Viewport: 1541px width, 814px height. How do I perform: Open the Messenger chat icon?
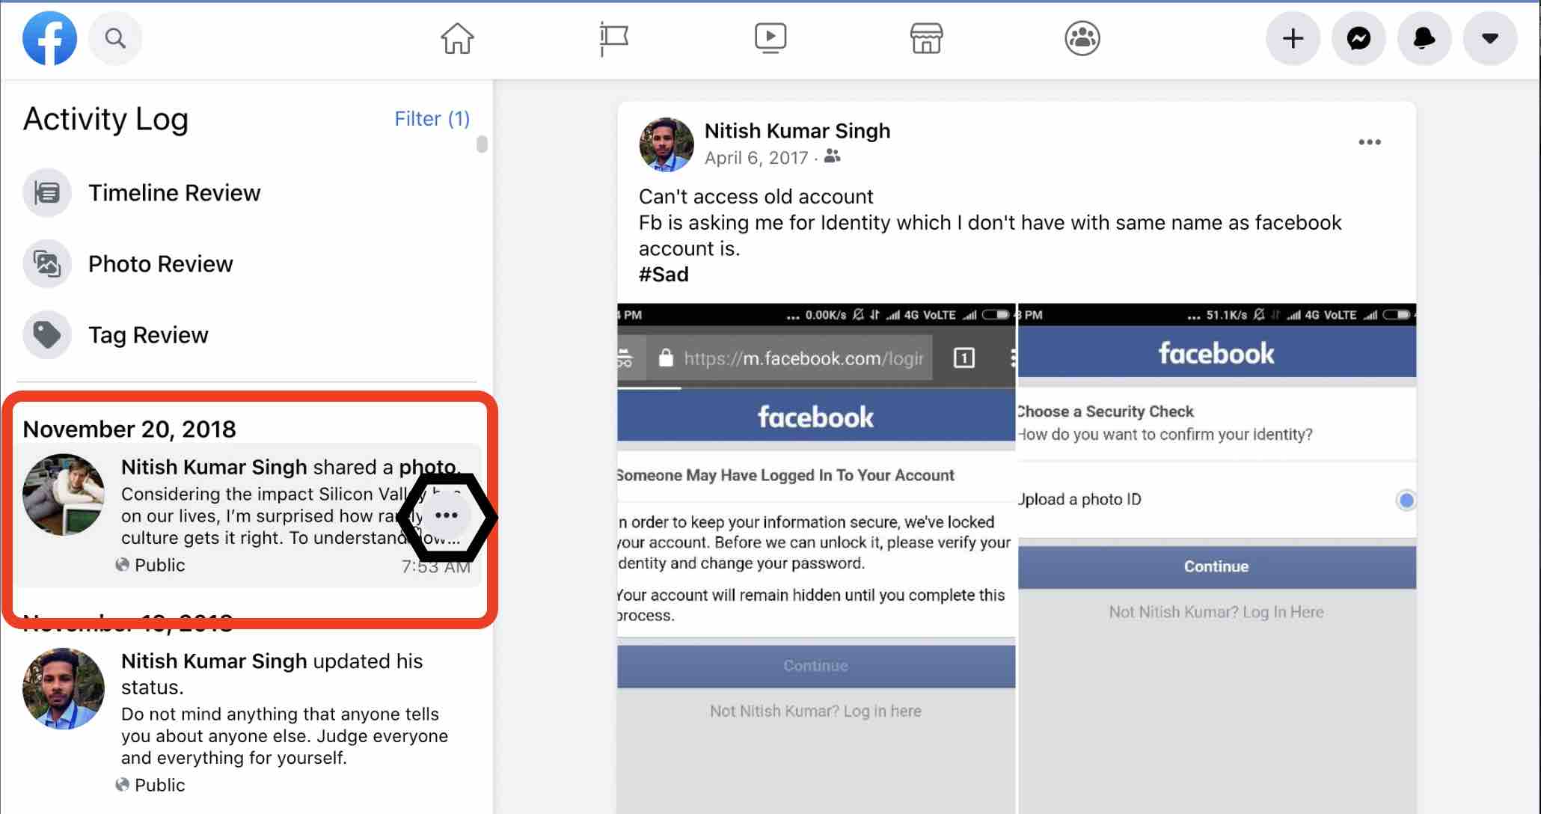tap(1359, 39)
